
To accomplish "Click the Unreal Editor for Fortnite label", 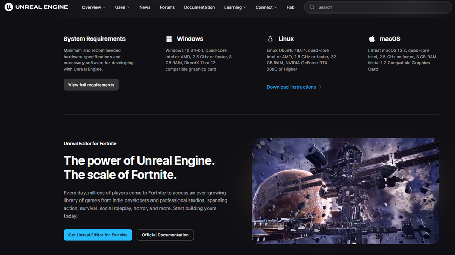I will click(90, 144).
